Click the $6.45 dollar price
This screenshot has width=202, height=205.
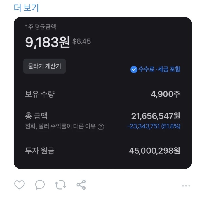81,42
